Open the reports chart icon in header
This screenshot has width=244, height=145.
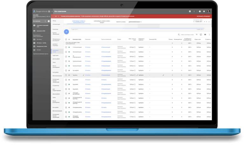coord(190,11)
